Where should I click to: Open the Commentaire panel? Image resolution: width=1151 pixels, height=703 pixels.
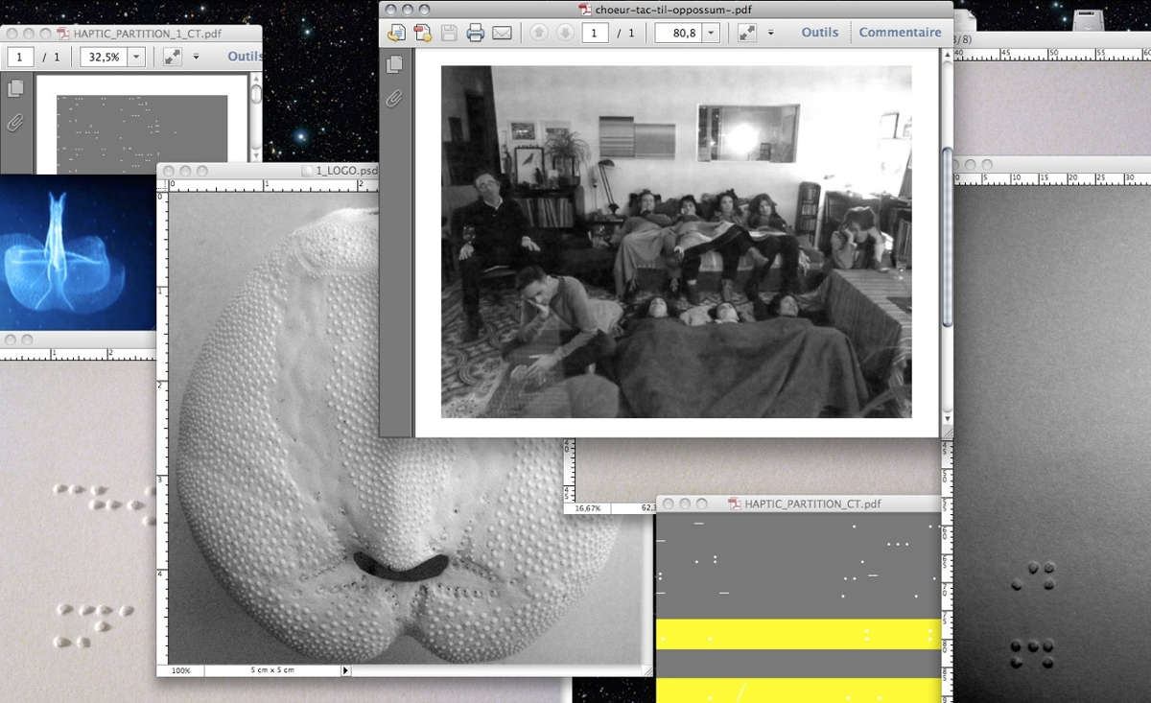[900, 33]
